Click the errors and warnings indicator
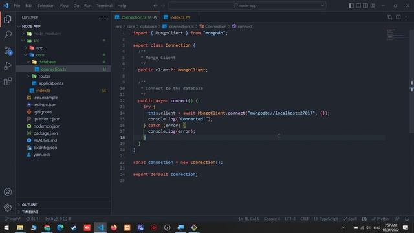 (x=58, y=219)
